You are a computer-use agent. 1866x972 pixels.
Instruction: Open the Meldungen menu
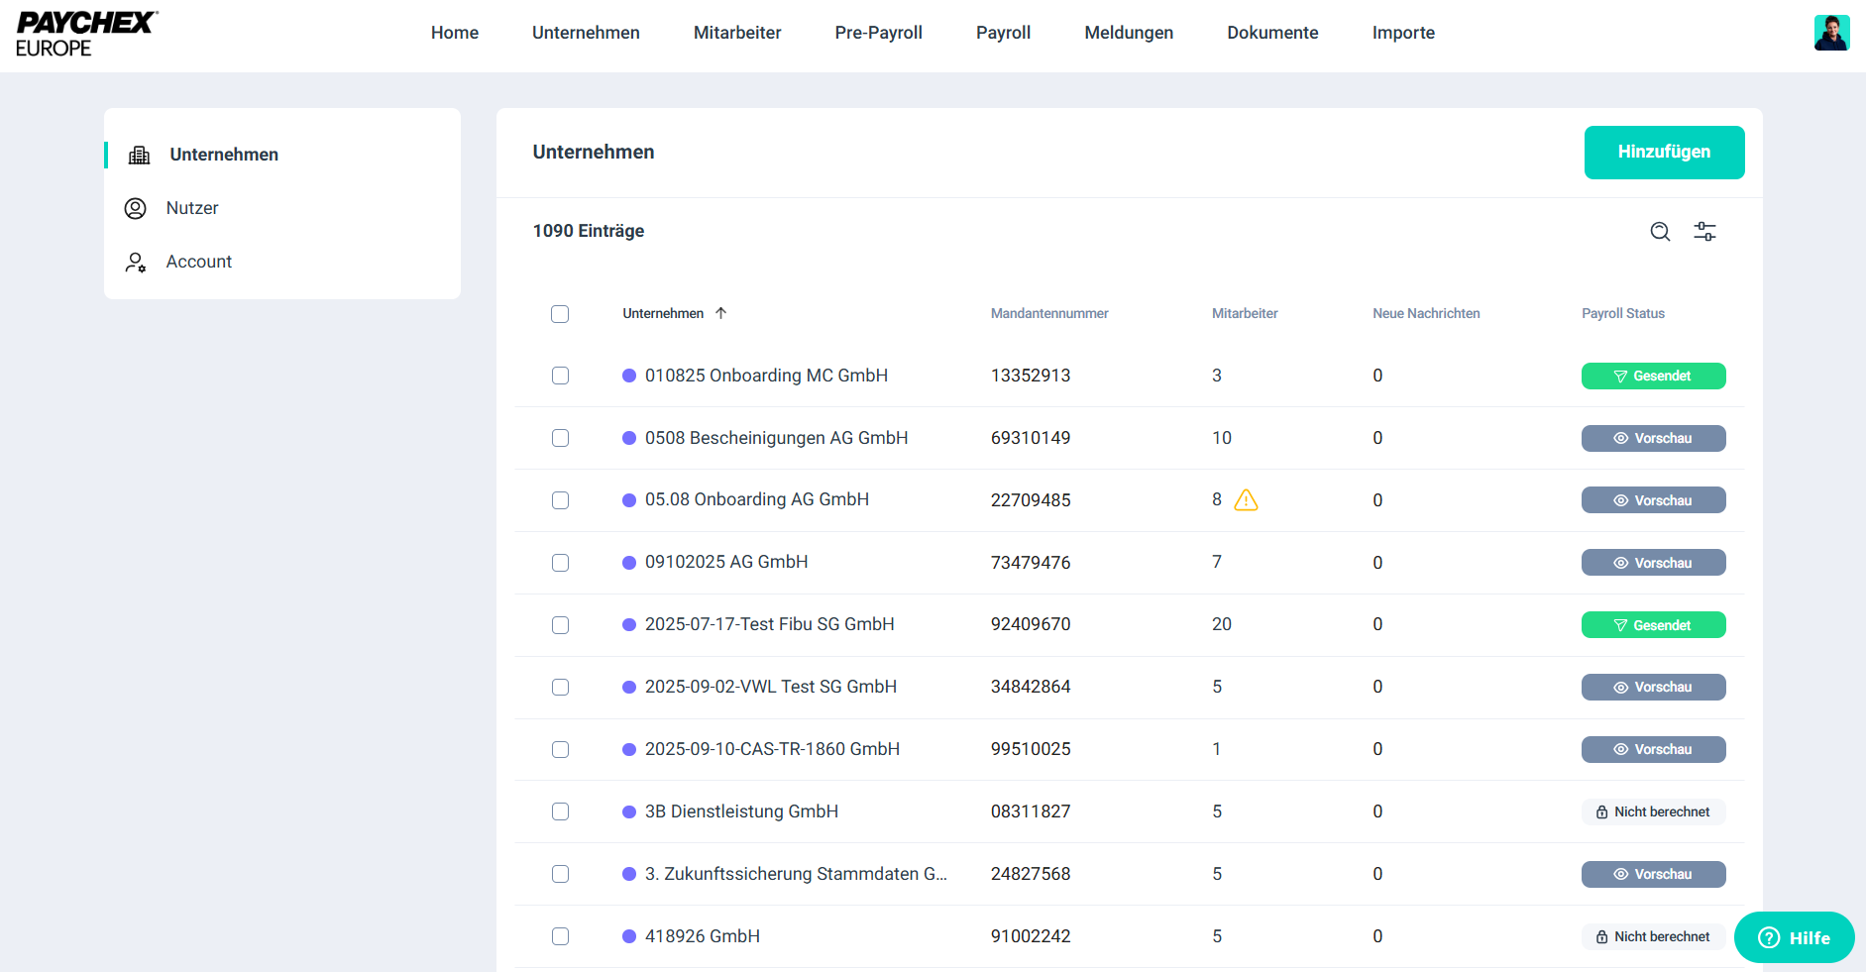(1128, 33)
